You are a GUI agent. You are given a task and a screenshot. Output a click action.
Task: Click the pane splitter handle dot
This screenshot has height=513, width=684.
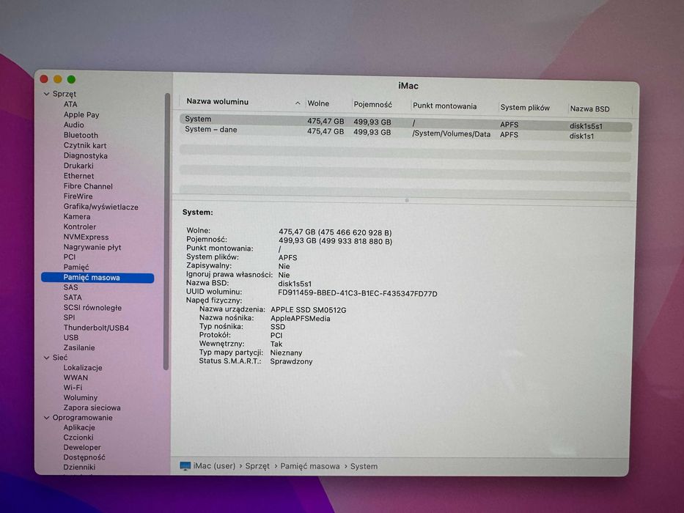tap(407, 200)
